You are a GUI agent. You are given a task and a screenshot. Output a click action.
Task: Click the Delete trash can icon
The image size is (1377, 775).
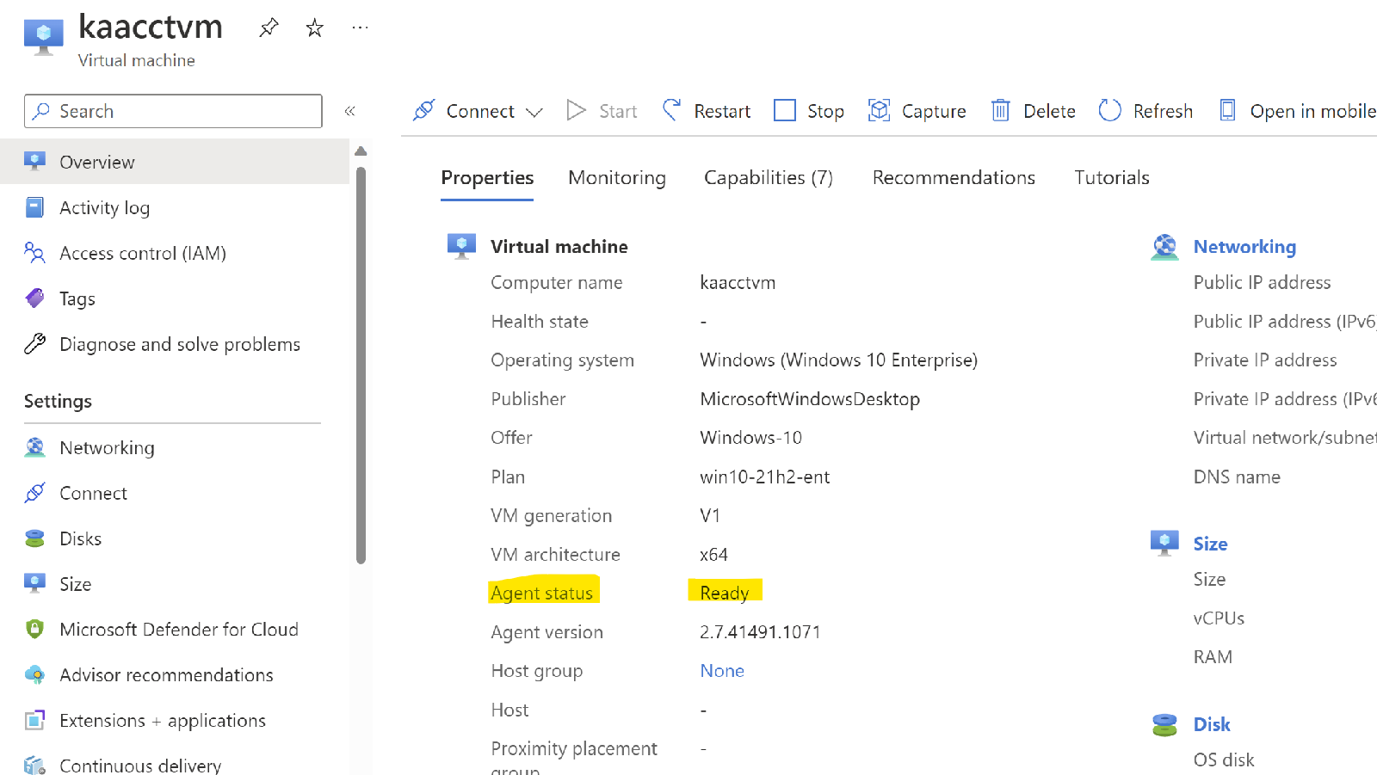(1000, 110)
